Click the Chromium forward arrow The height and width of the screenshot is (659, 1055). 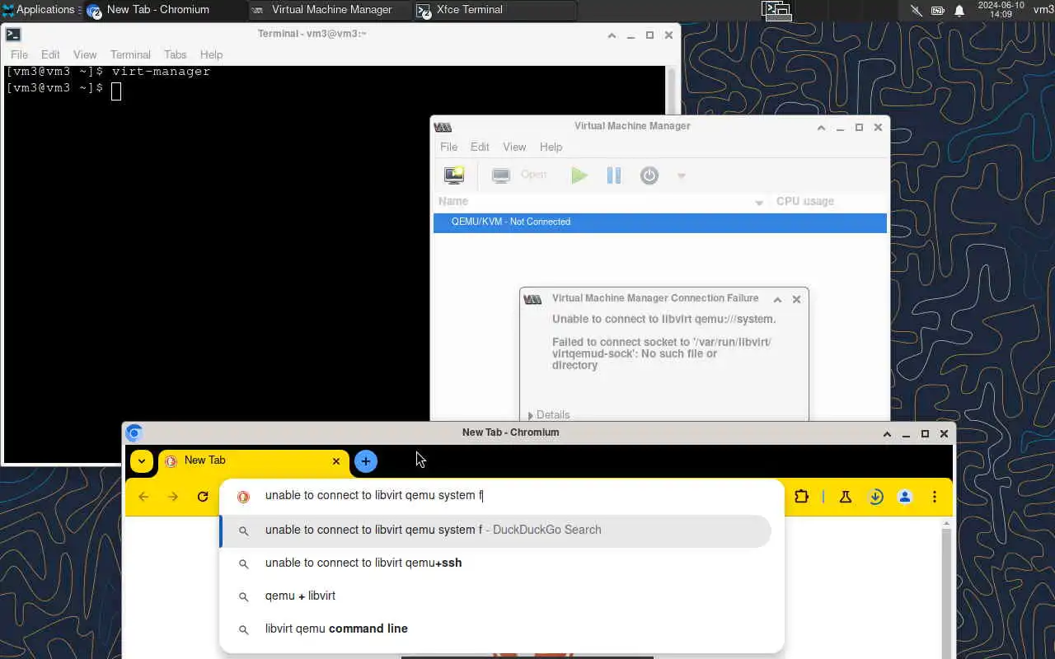pos(173,497)
